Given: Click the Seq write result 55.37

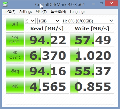Looking at the screenshot, I should click(x=92, y=71).
